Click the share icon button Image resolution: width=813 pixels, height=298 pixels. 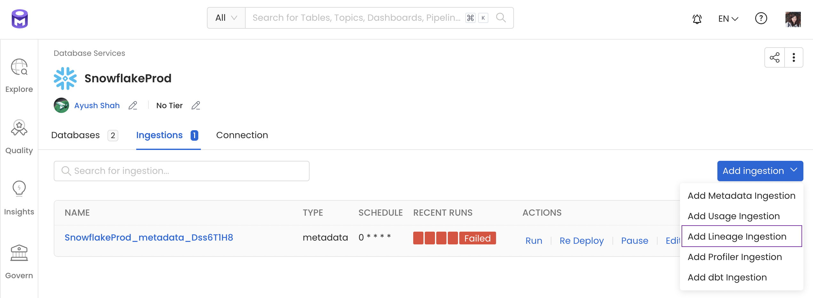coord(774,57)
